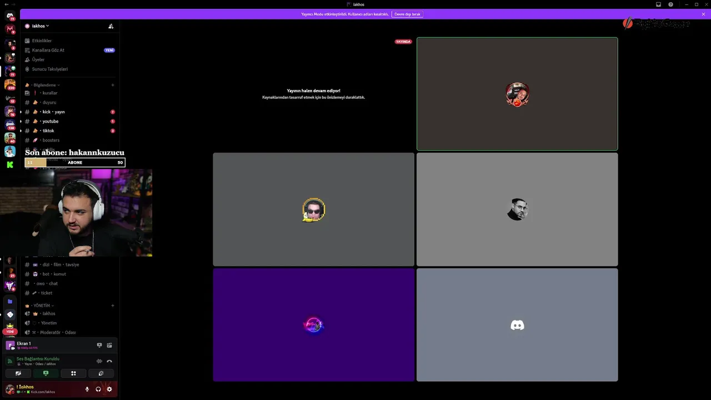
Task: Toggle noise suppression icon
Action: click(x=99, y=361)
